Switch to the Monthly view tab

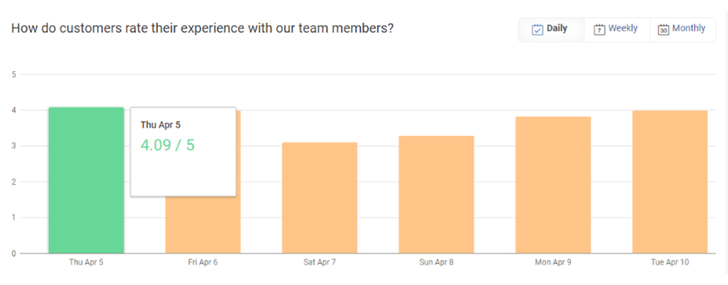683,29
